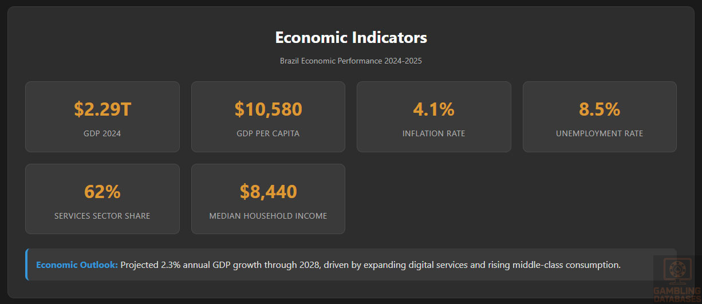702x304 pixels.
Task: Click the Services Sector Share label
Action: click(x=102, y=216)
